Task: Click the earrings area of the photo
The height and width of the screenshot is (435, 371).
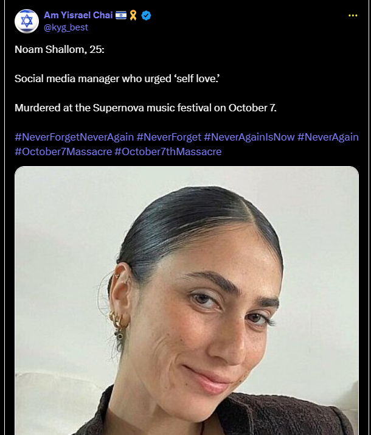Action: click(x=119, y=324)
